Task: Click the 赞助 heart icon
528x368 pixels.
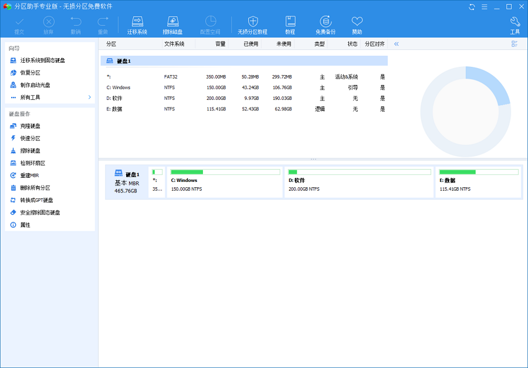Action: [357, 25]
